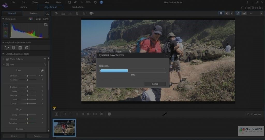Open the history clock icon
The image size is (265, 140).
47,13
